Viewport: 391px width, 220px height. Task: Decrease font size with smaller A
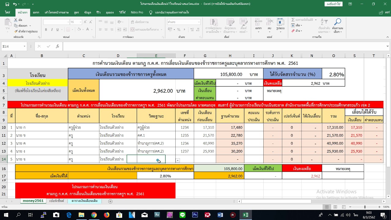90,22
